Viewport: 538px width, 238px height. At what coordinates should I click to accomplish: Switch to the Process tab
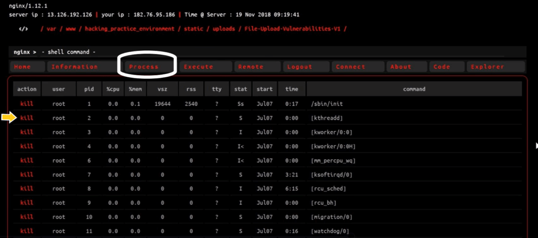[143, 67]
